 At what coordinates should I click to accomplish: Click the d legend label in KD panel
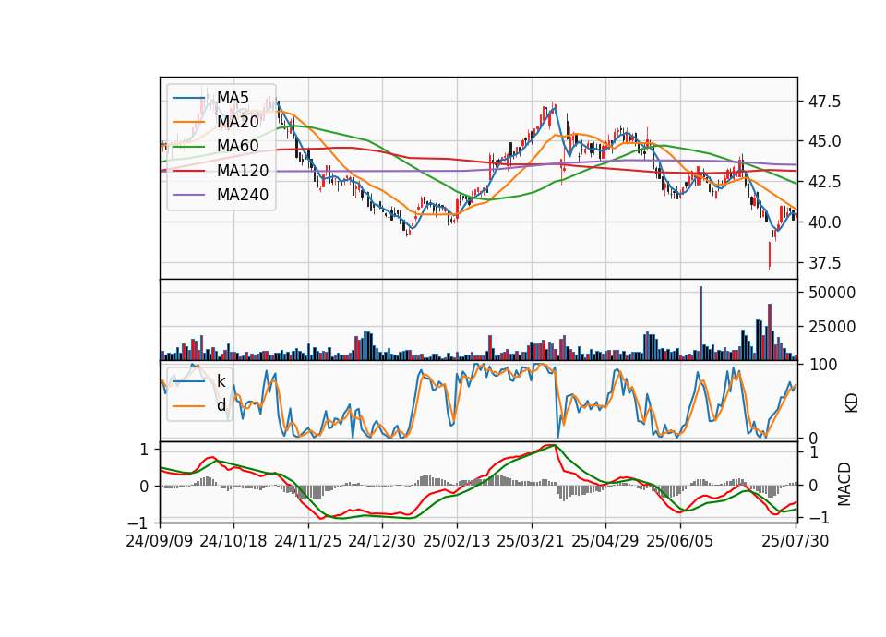[x=221, y=405]
